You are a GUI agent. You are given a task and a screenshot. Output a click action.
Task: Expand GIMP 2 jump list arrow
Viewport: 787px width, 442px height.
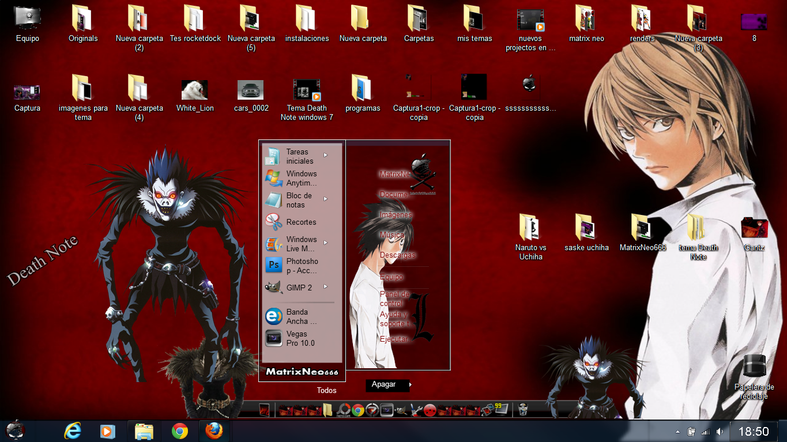326,286
